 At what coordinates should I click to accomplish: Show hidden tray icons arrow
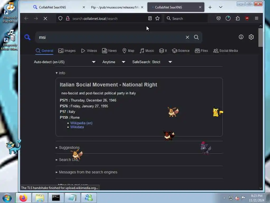pyautogui.click(x=224, y=198)
